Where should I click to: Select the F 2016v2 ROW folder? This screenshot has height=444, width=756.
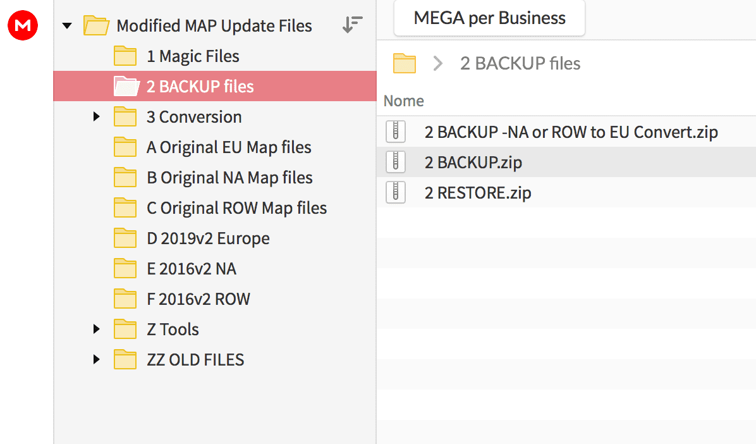198,299
